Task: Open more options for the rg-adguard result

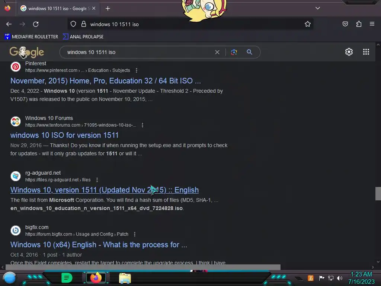Action: coord(97,180)
